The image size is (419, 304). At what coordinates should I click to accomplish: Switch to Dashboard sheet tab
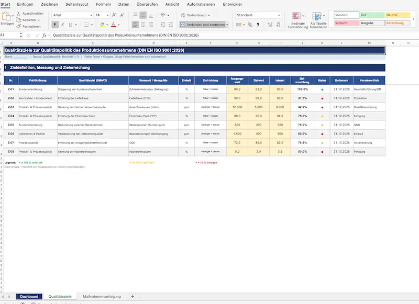click(x=29, y=297)
